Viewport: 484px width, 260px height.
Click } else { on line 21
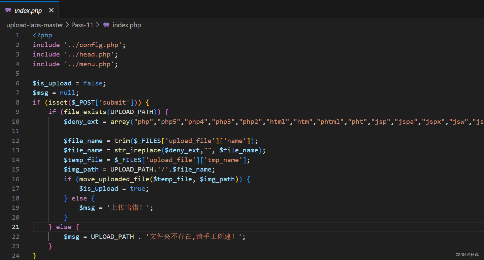64,227
